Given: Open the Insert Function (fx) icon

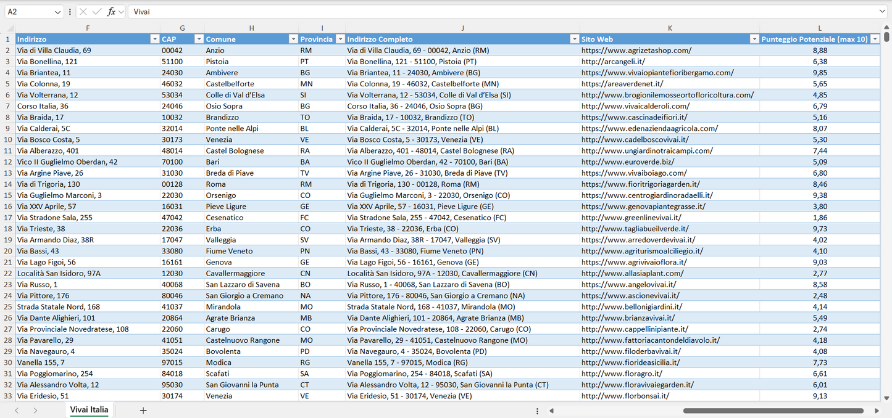Looking at the screenshot, I should pyautogui.click(x=111, y=11).
